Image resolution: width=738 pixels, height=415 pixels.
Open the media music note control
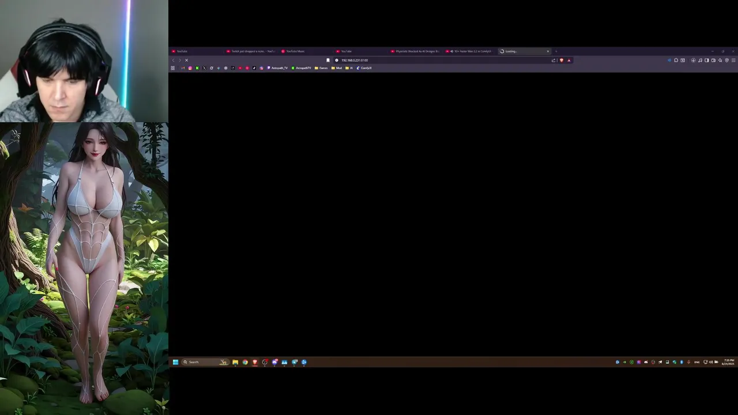[700, 60]
